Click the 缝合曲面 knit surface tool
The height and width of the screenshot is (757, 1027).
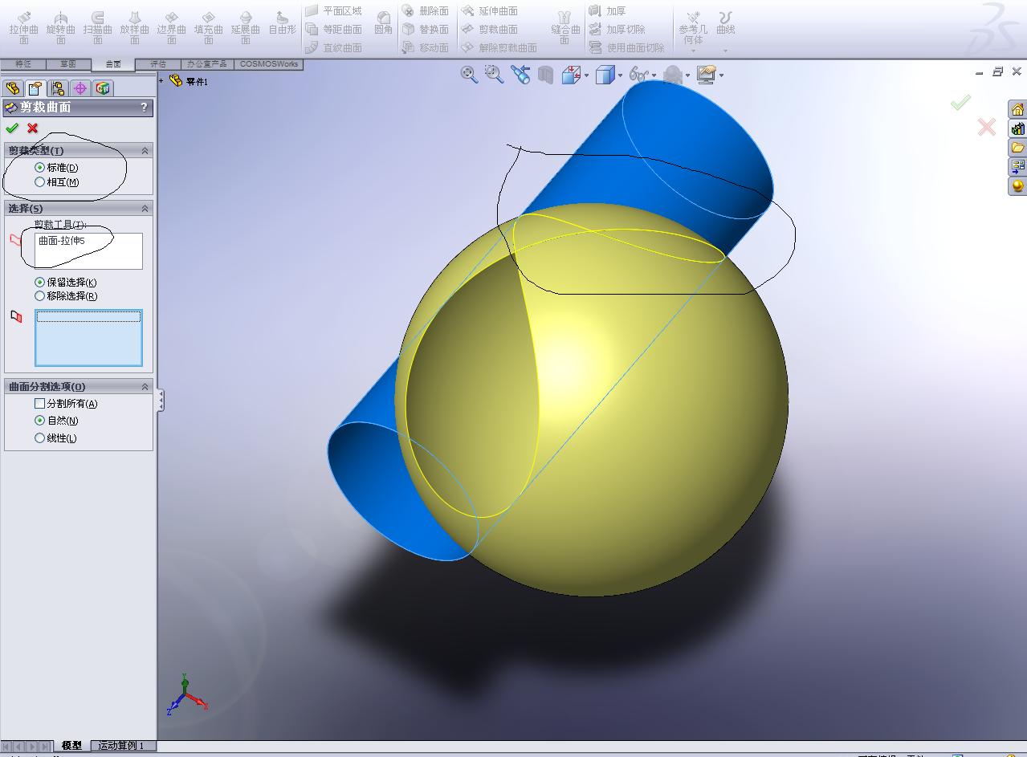tap(565, 27)
